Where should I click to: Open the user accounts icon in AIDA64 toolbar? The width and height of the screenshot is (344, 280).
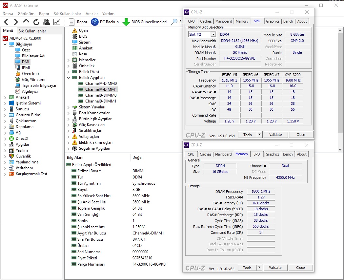coord(46,22)
